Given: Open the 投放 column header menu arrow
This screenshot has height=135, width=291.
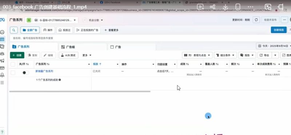Looking at the screenshot, I should 117,64.
